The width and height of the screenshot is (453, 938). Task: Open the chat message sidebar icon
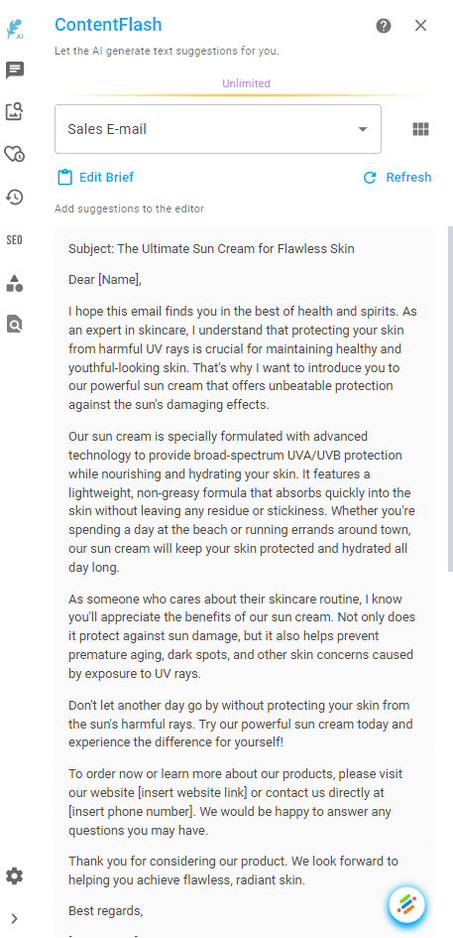(14, 70)
